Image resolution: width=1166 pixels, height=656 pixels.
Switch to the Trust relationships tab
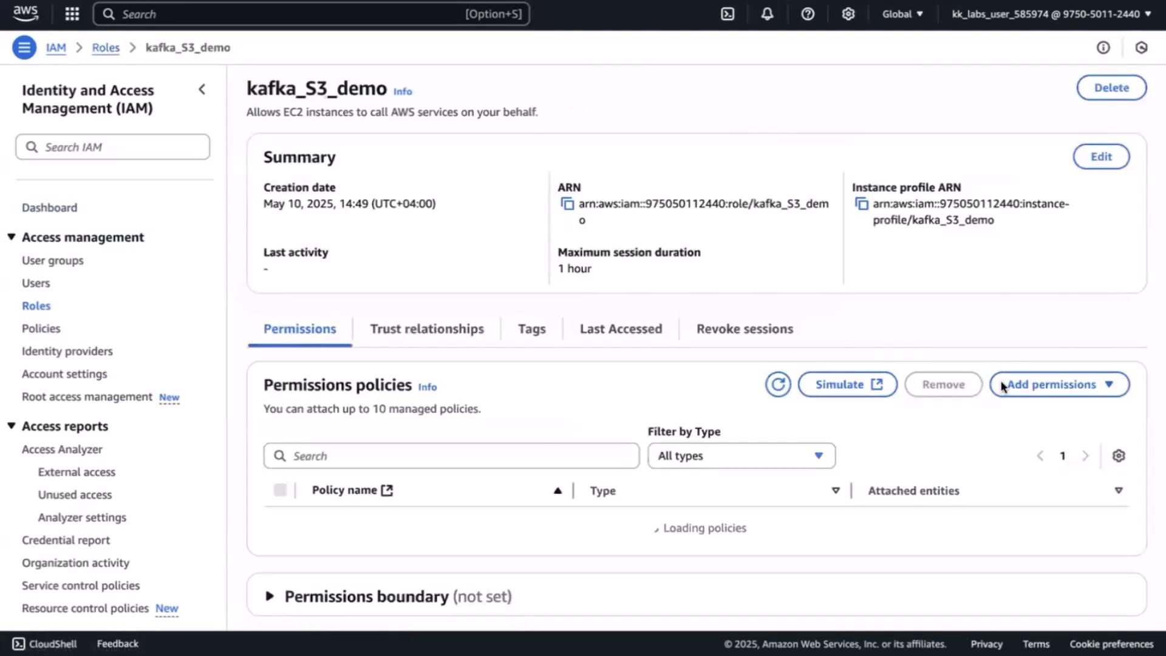point(427,329)
